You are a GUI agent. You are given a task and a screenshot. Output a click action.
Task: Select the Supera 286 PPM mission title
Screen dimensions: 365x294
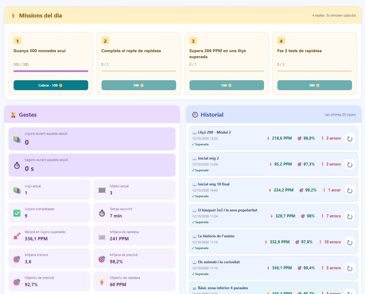[x=218, y=54]
